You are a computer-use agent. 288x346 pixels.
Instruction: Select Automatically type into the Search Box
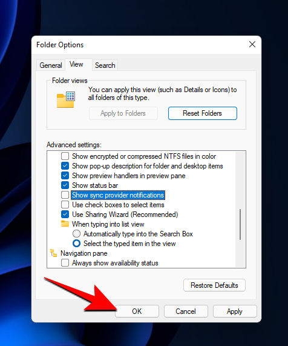(x=76, y=234)
